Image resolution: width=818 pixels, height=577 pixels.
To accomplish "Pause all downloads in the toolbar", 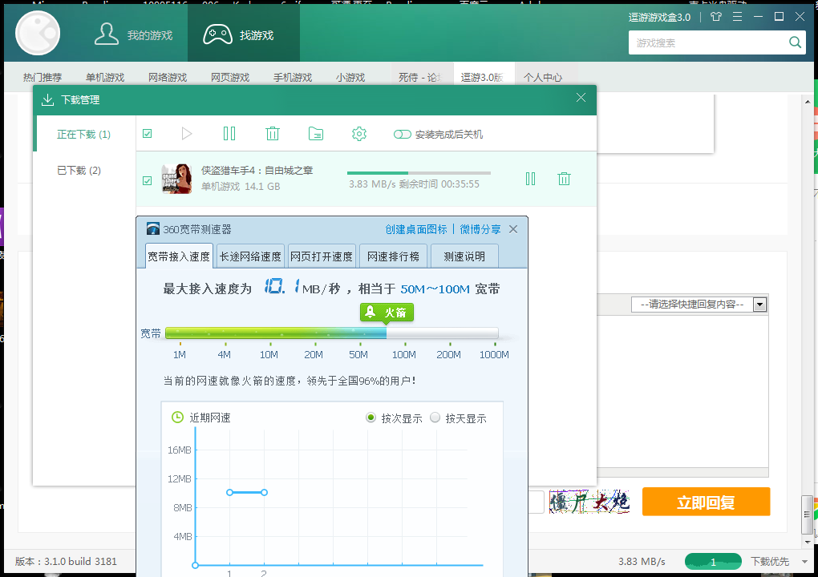I will click(x=229, y=134).
